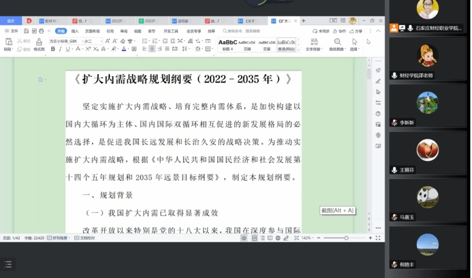Set Justify paragraph alignment
The height and width of the screenshot is (278, 472).
click(x=167, y=49)
